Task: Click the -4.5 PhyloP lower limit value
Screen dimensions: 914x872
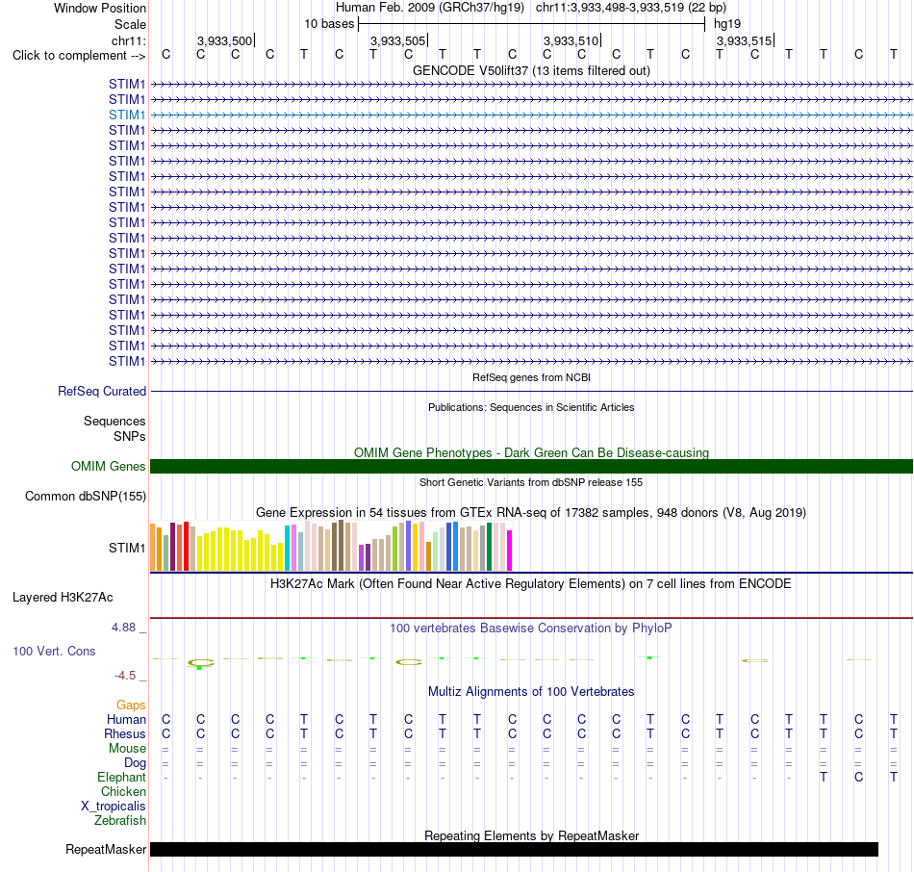Action: point(125,676)
